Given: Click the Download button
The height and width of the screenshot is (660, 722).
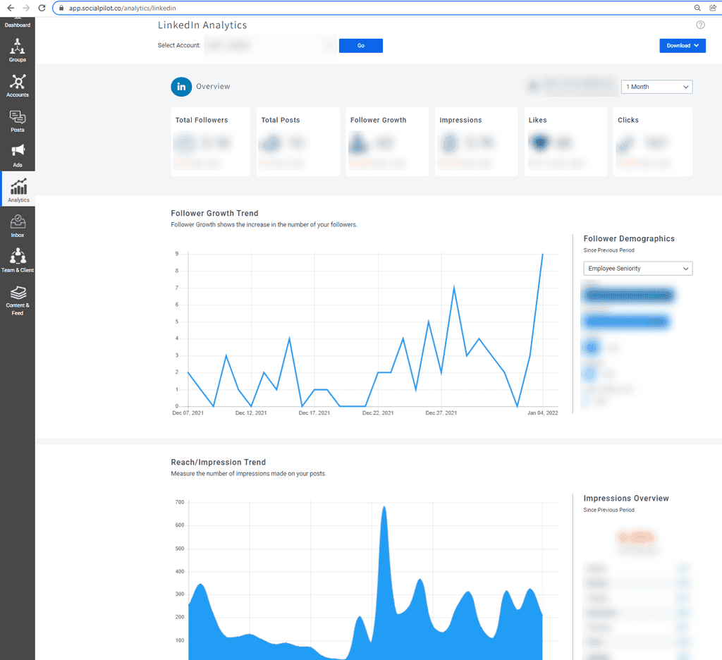Looking at the screenshot, I should pyautogui.click(x=677, y=45).
